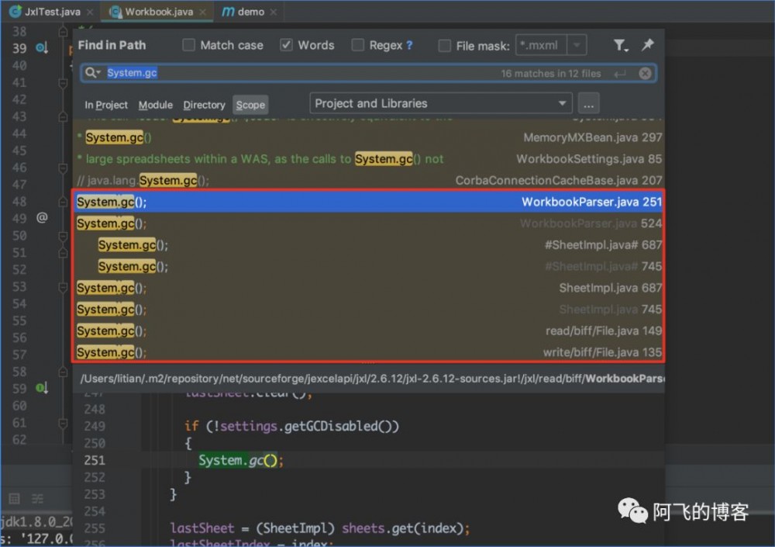Clear the search text with the X icon
Viewport: 775px width, 547px height.
click(645, 74)
